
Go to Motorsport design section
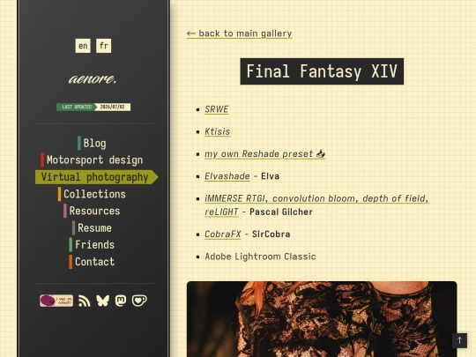[x=92, y=160]
